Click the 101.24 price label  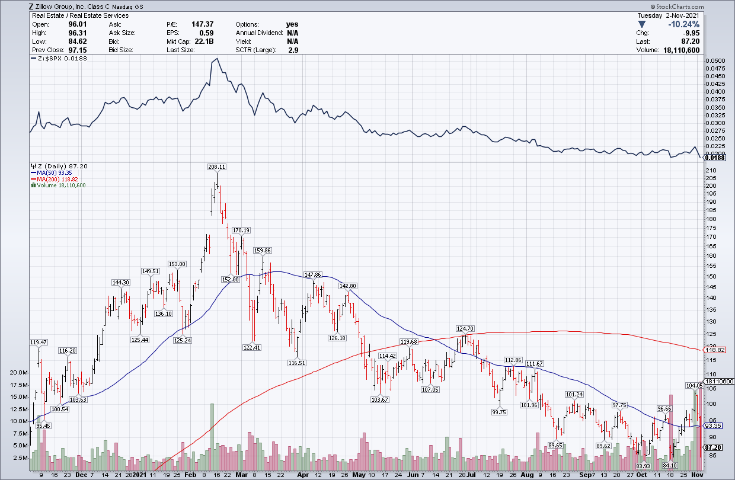(574, 394)
